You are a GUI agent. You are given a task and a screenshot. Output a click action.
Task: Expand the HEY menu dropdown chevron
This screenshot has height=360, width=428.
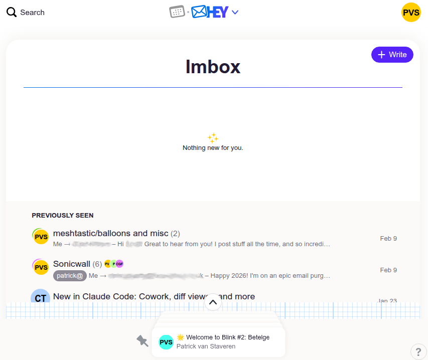click(235, 13)
